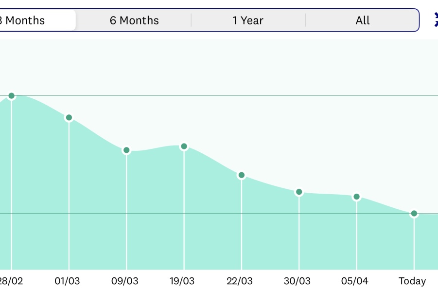Switch to the 3 Months range
438x292 pixels.
point(29,20)
